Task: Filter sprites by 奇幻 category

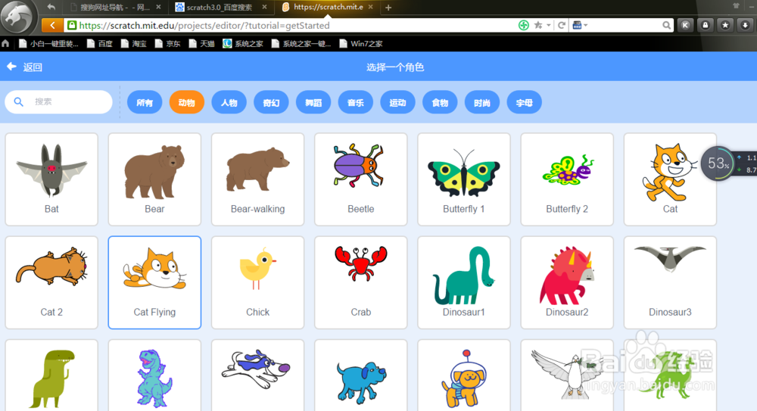Action: pyautogui.click(x=271, y=102)
